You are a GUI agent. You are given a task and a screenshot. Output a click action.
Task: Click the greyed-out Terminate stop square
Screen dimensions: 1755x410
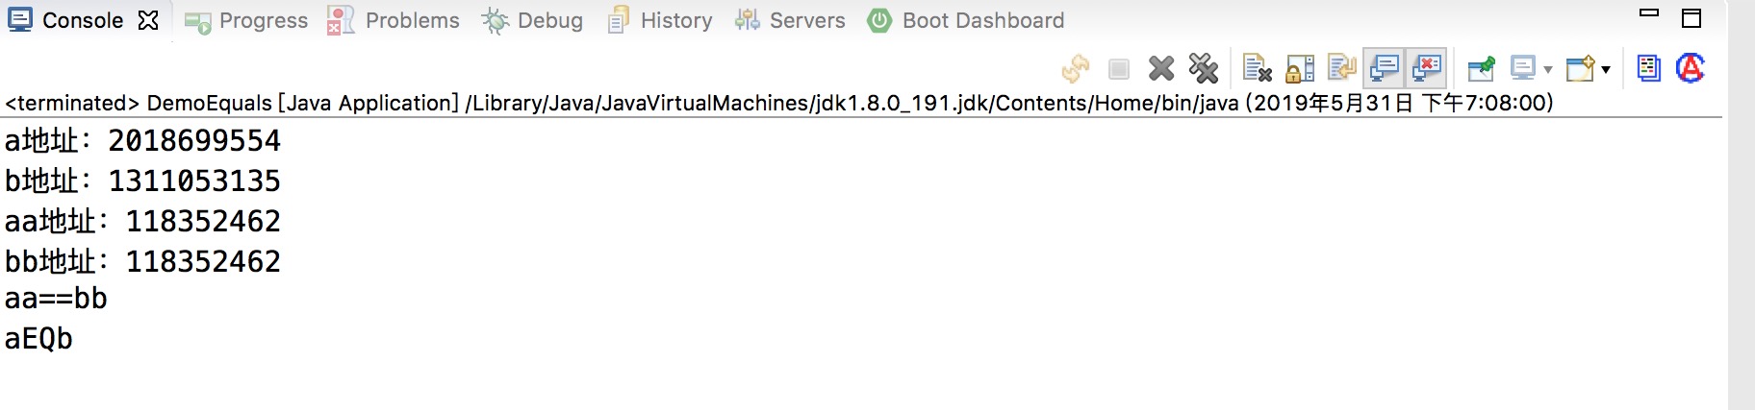[1118, 68]
